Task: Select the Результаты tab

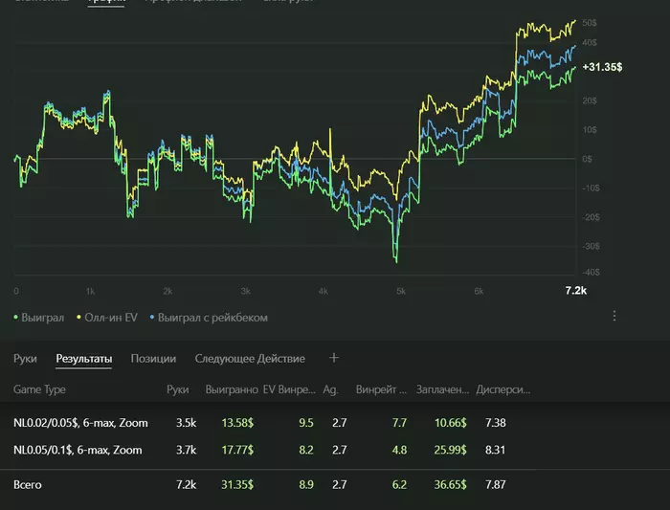Action: pos(83,359)
